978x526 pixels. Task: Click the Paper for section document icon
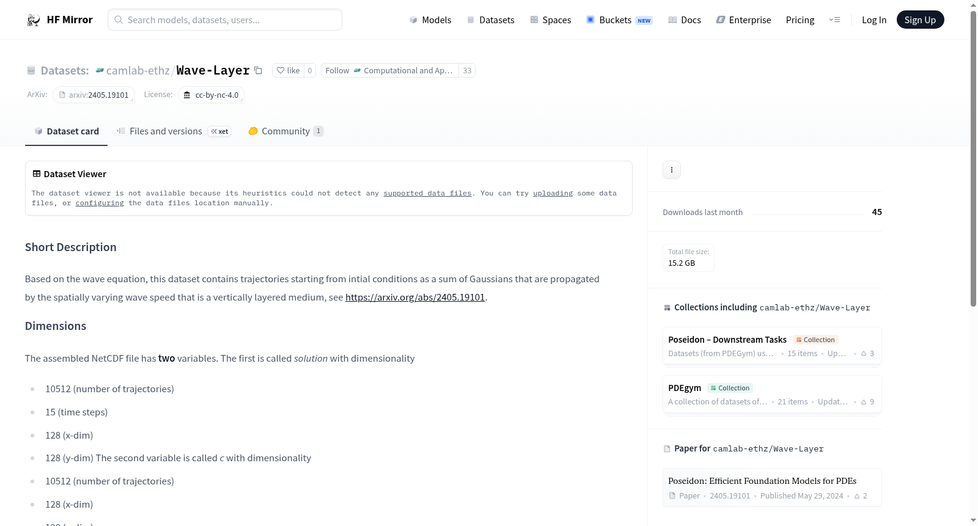[x=667, y=449]
